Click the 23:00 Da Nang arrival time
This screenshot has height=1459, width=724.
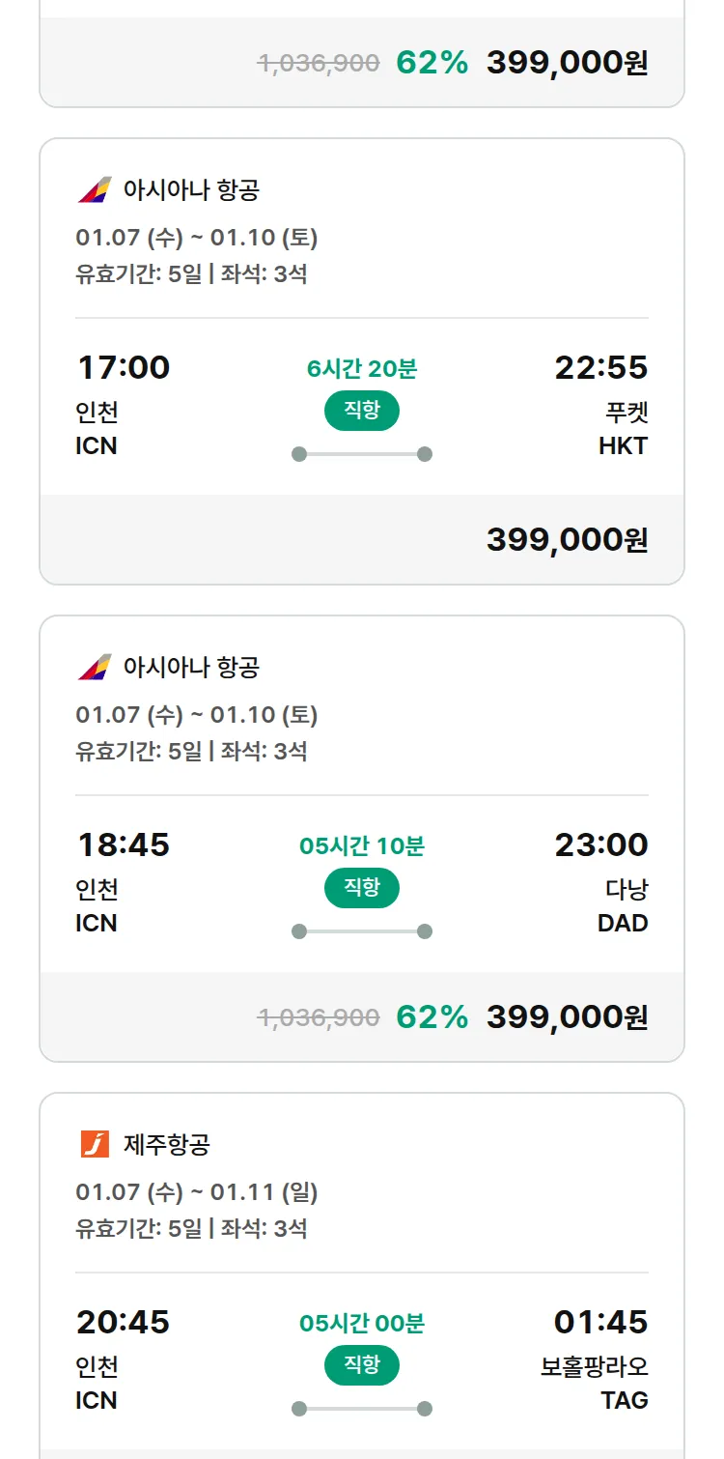point(600,845)
